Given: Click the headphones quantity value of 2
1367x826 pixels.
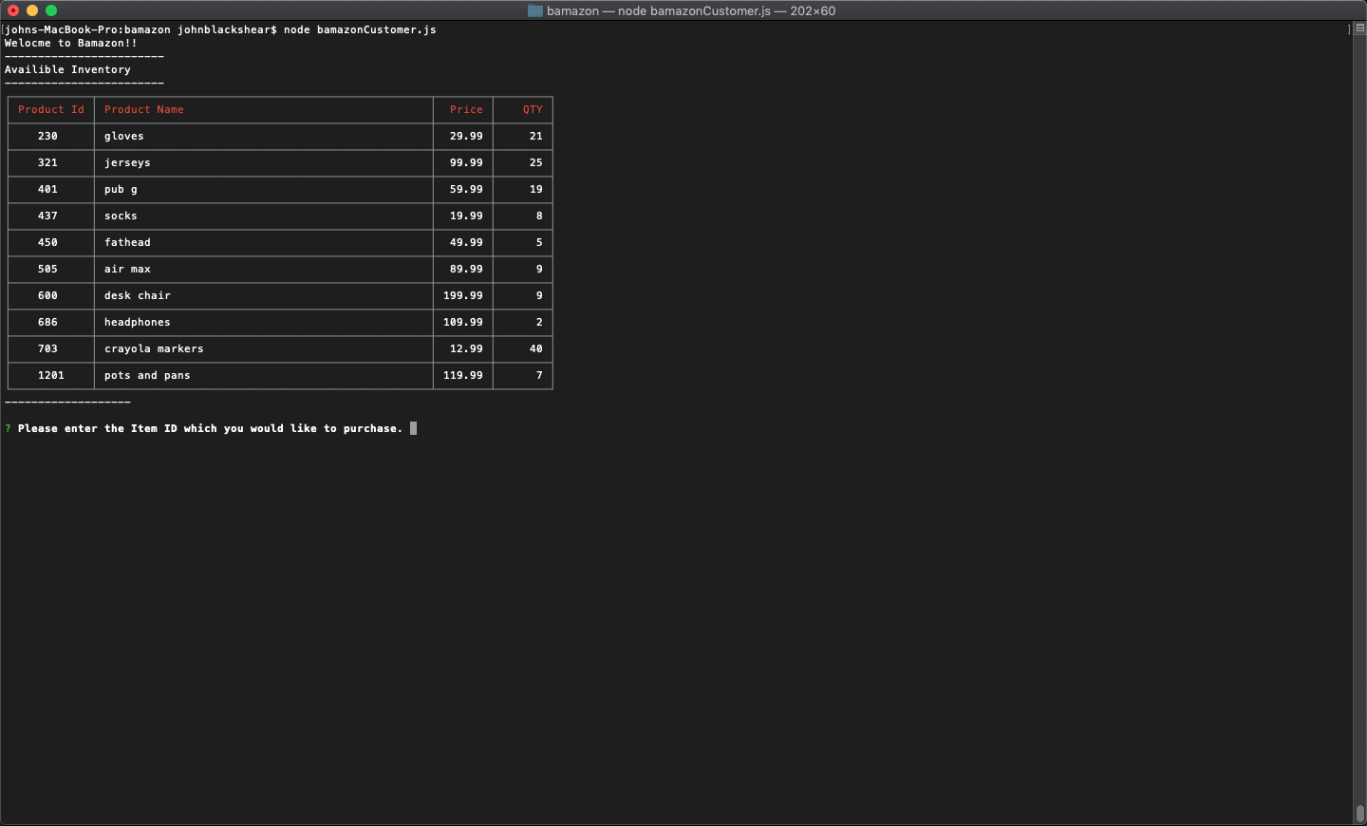Looking at the screenshot, I should coord(539,323).
